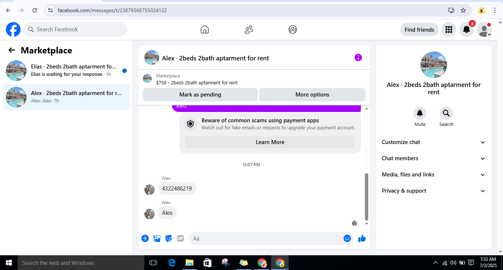The image size is (503, 270).
Task: Expand the Chat members section
Action: pyautogui.click(x=434, y=158)
